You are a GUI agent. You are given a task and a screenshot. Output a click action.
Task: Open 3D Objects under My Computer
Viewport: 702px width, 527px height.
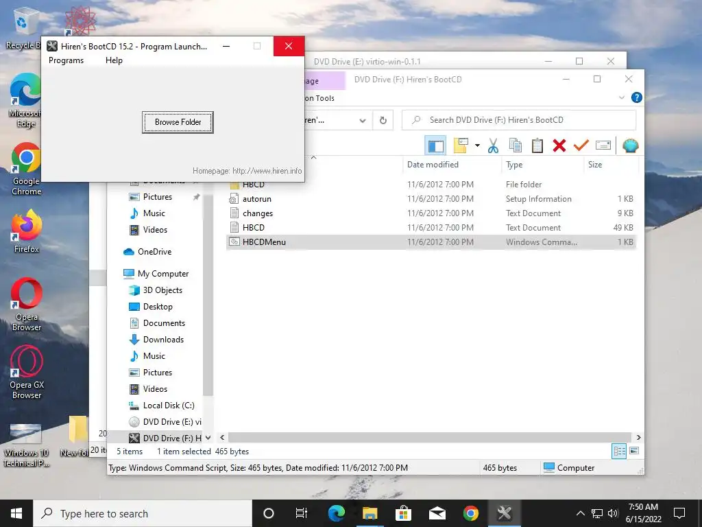click(162, 290)
